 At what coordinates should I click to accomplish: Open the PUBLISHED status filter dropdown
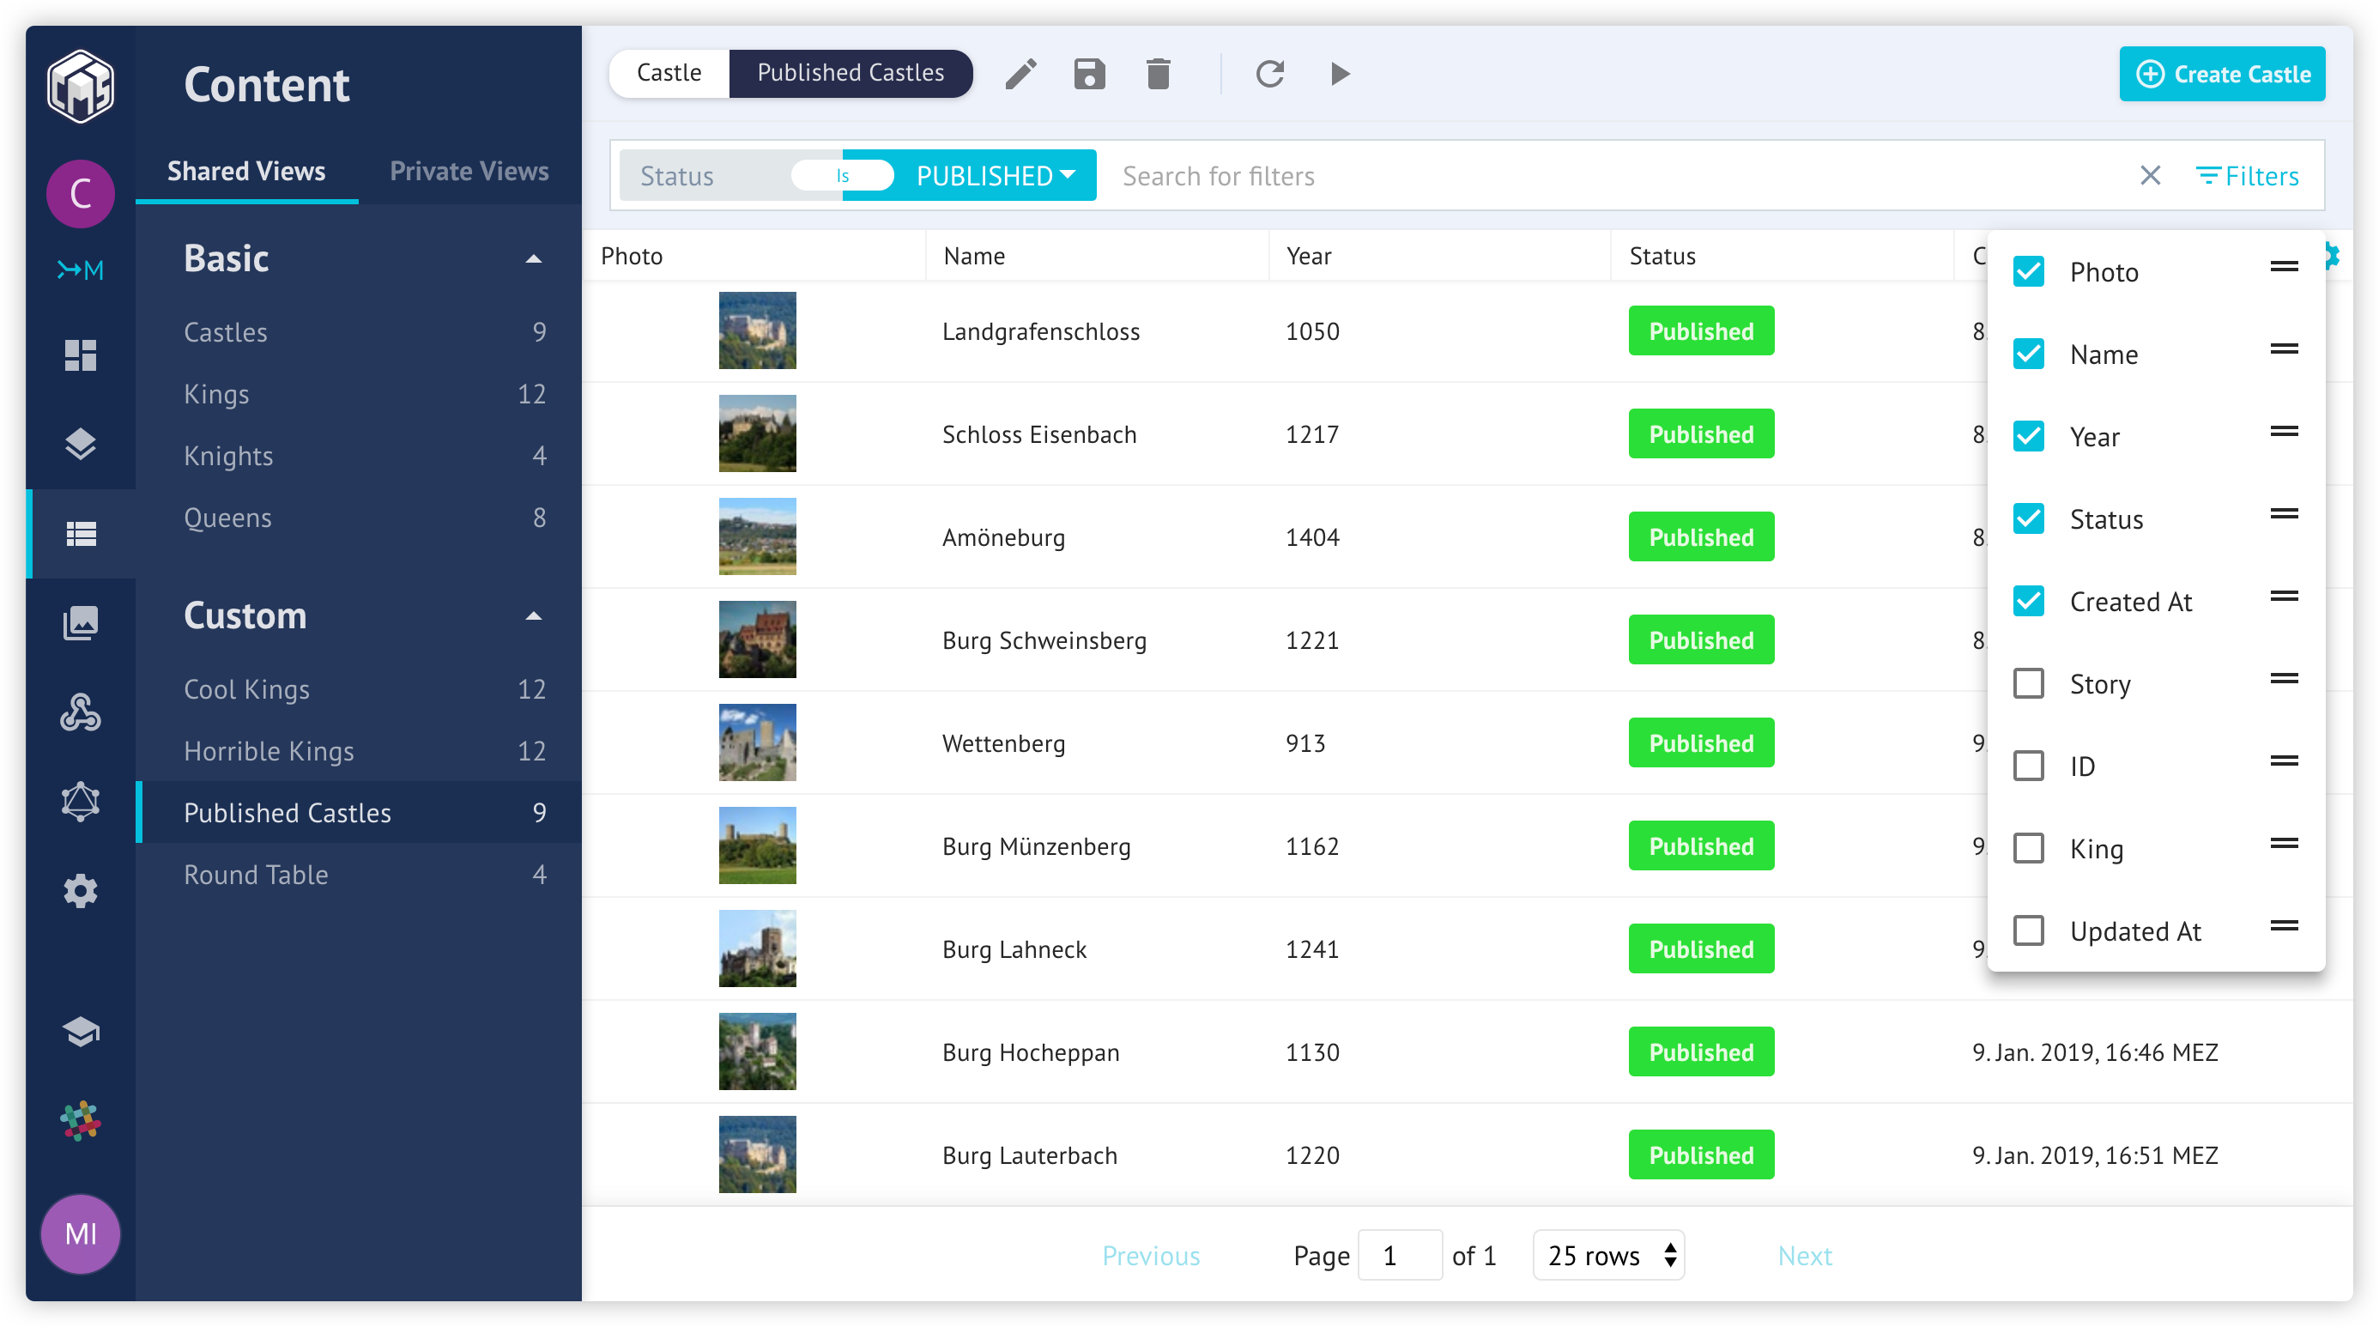tap(995, 175)
